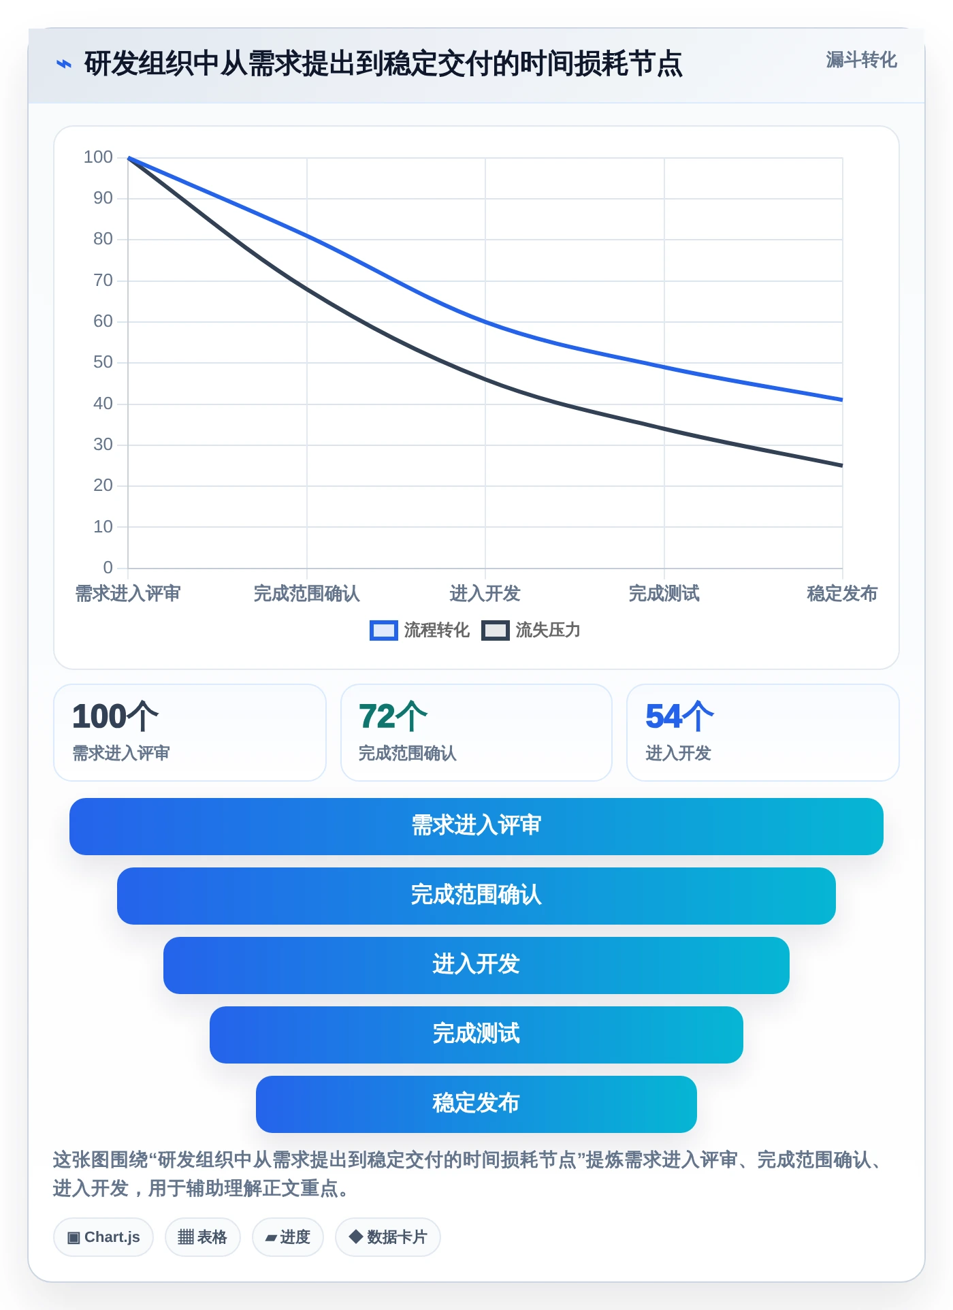Click the 漏斗转化 tag in the header

click(x=861, y=60)
